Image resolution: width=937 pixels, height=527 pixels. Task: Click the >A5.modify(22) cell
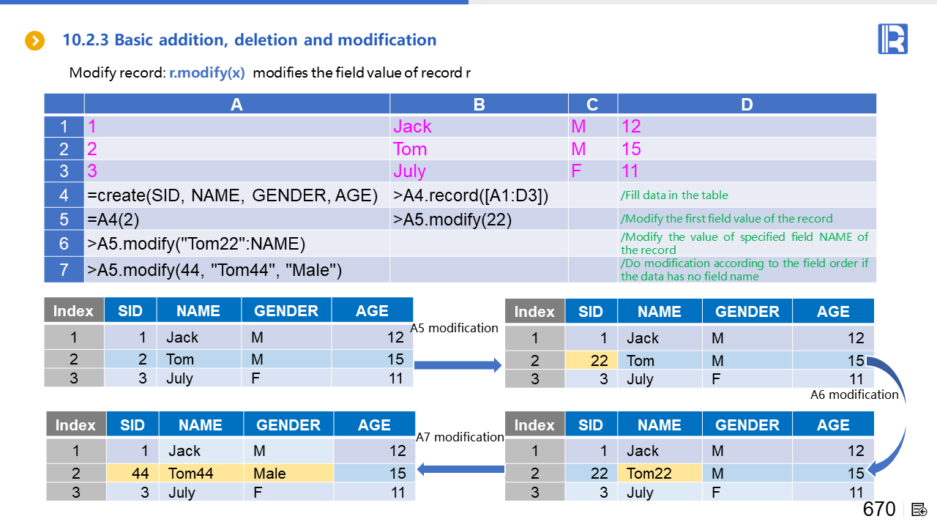coord(452,220)
